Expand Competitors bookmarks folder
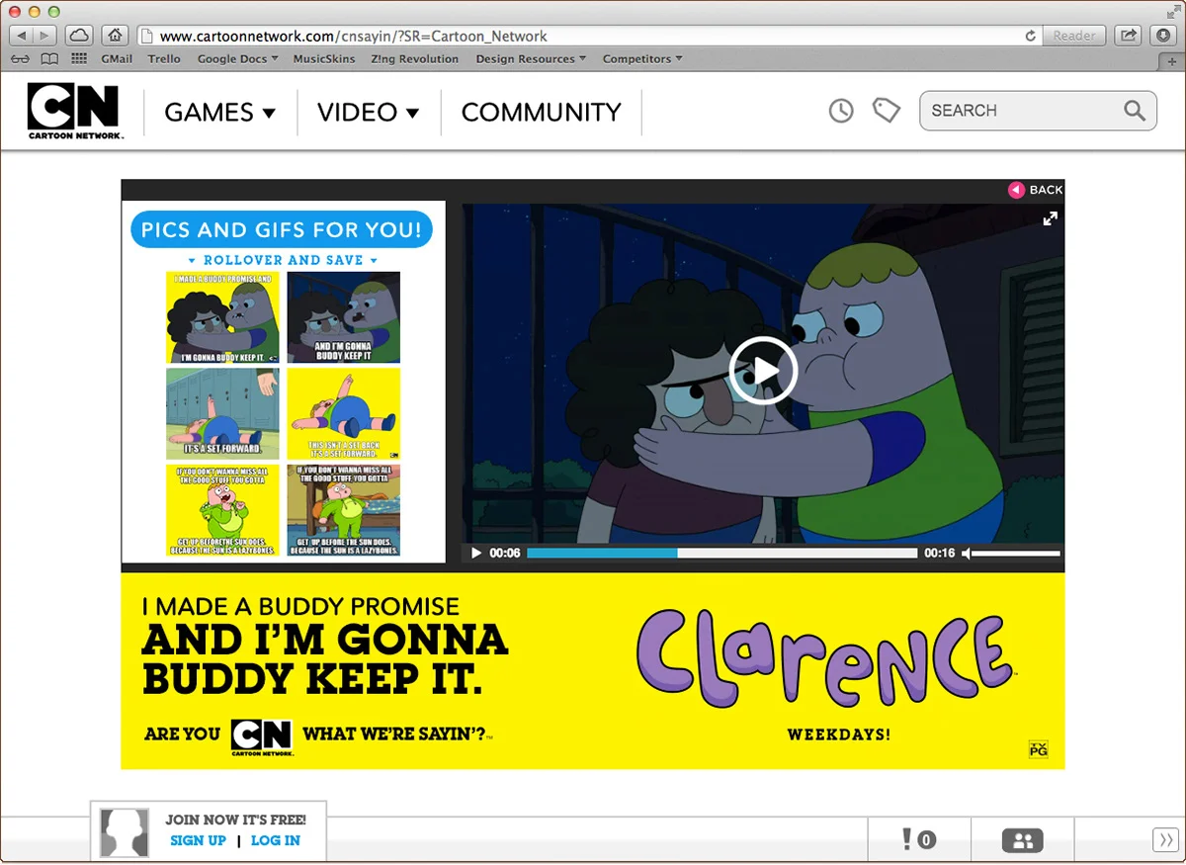The image size is (1186, 865). point(643,59)
